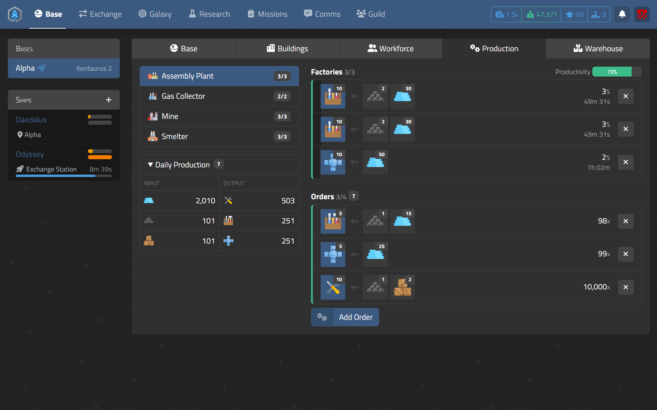This screenshot has height=410, width=657.
Task: Switch to the Warehouse tab
Action: (597, 49)
